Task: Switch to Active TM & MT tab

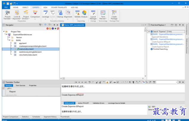Action: (83, 103)
